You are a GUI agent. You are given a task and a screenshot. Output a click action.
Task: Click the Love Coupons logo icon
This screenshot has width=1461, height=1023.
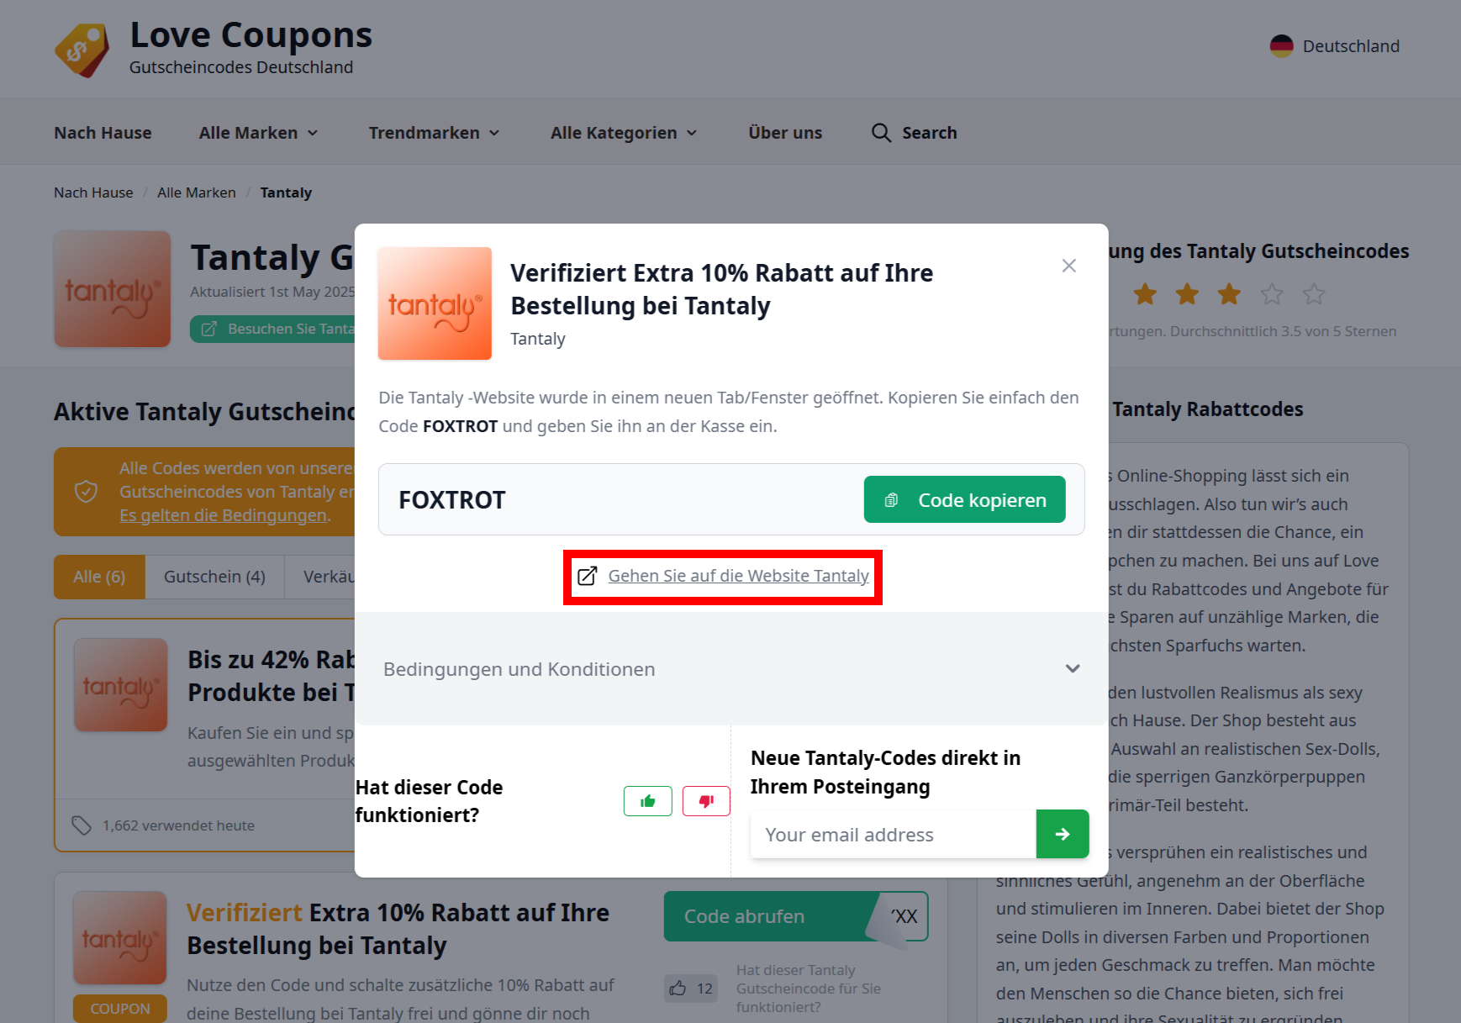pos(82,50)
